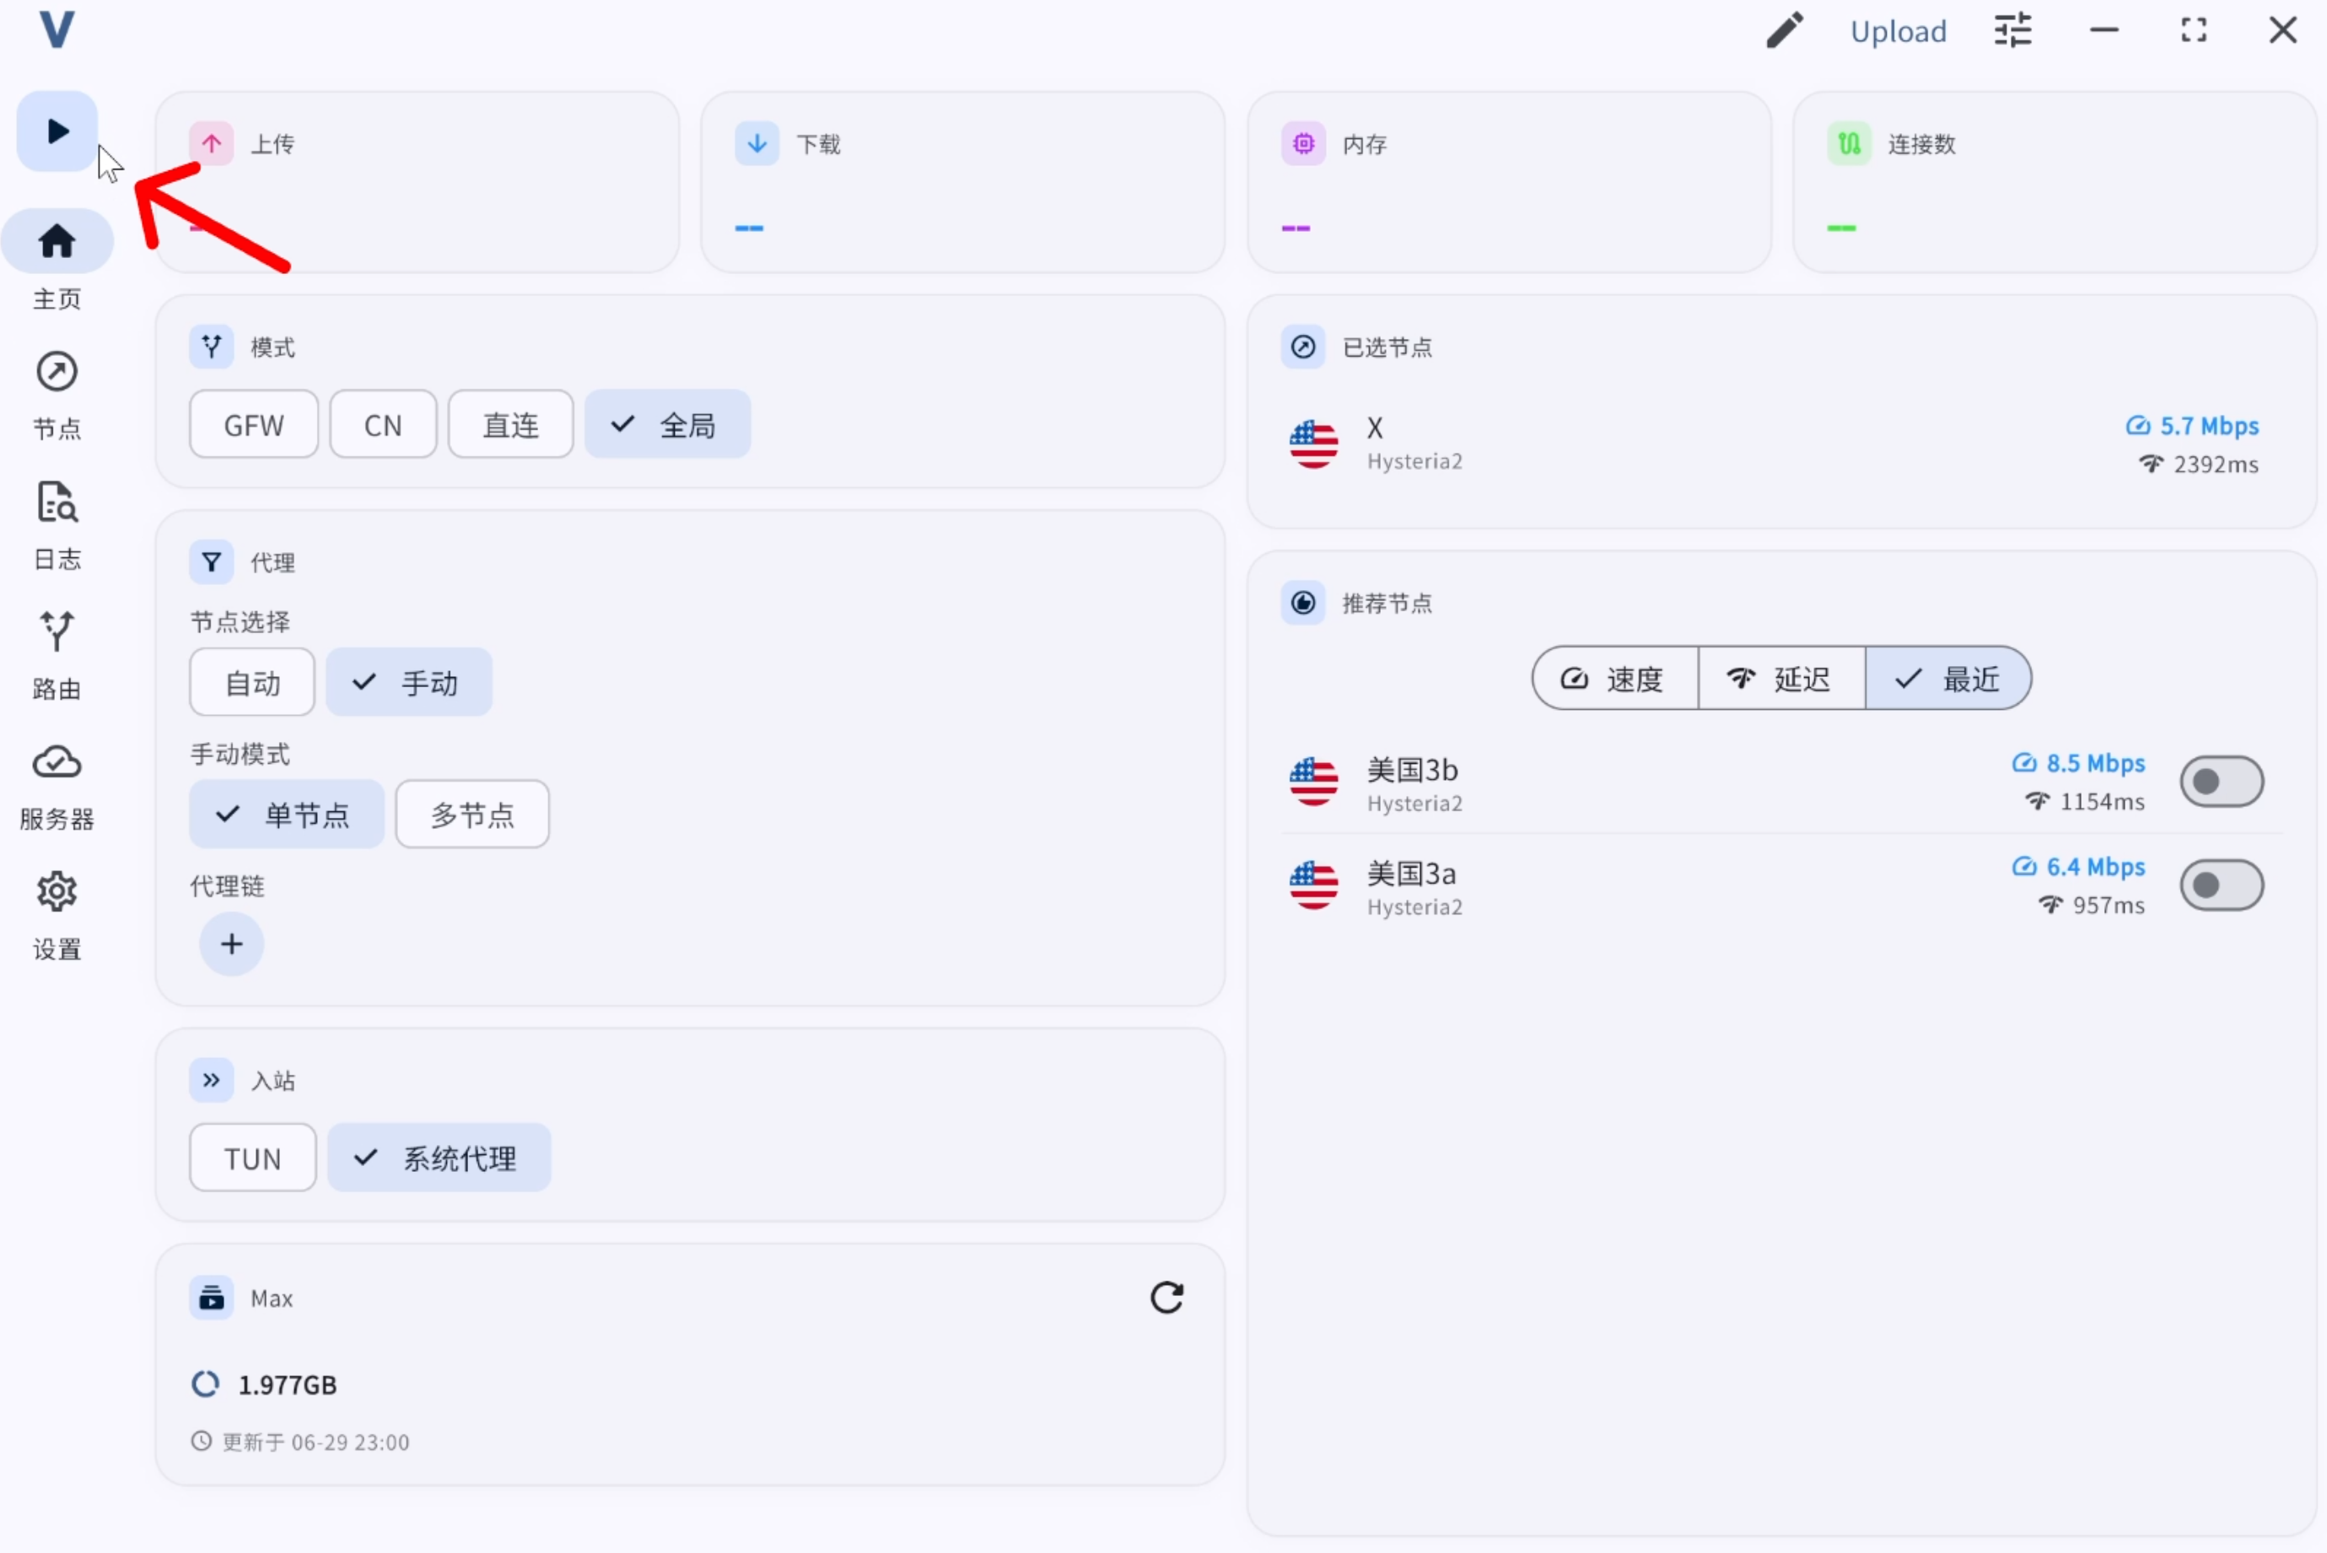
Task: Click the Upload link in title bar
Action: click(1898, 30)
